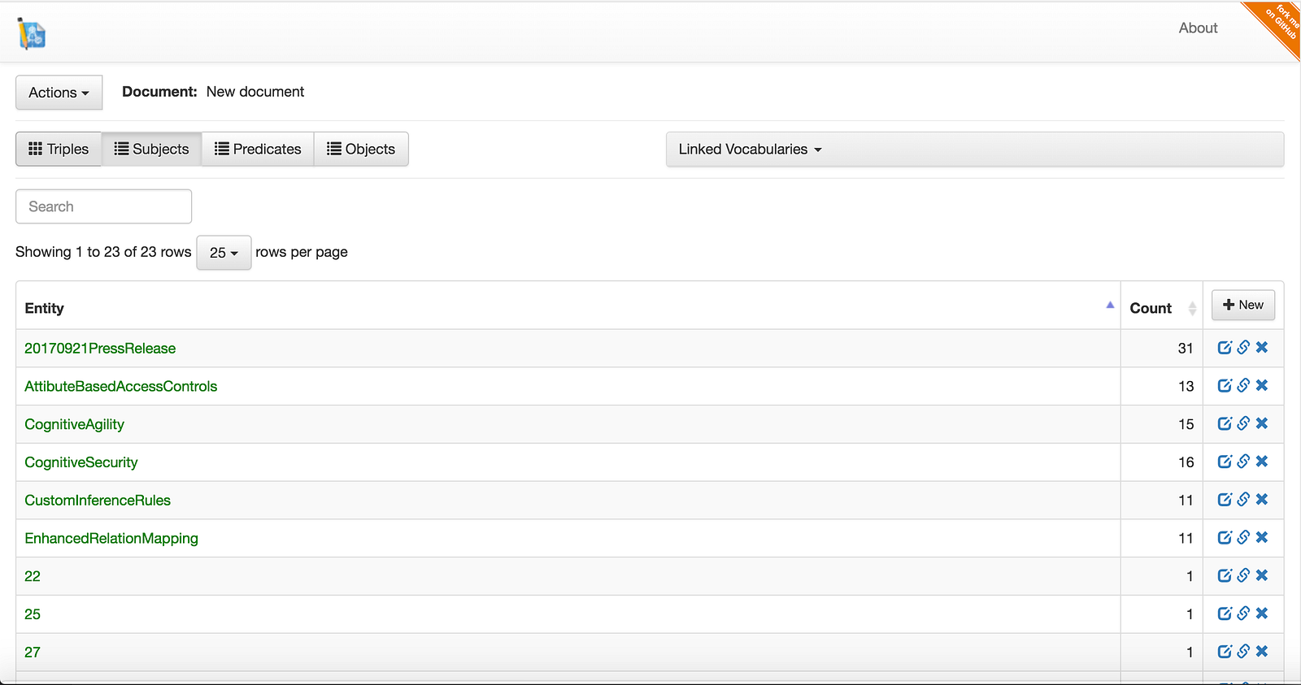Delete the CognitiveAgility entity
This screenshot has height=685, width=1301.
pos(1262,423)
